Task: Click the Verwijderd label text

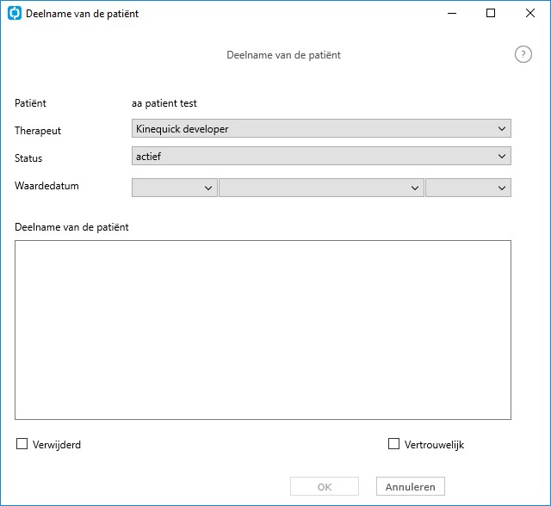Action: [x=57, y=445]
